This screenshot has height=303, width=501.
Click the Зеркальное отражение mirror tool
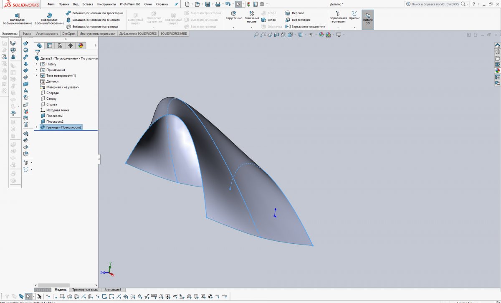pos(305,27)
